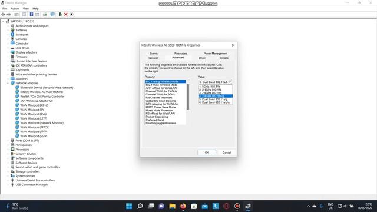Choose '6. Dual Band 802.11a/b/g' option
Image resolution: width=377 pixels, height=212 pixels.
[x=216, y=102]
